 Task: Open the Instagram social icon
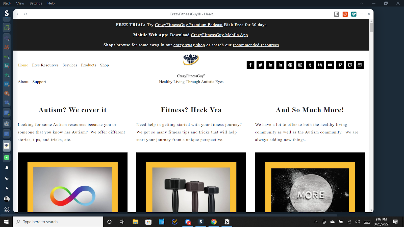coord(300,65)
